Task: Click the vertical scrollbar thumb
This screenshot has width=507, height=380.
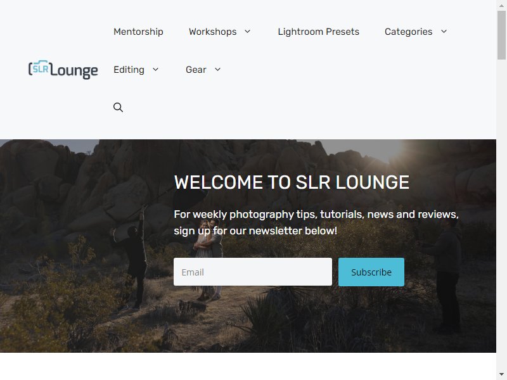Action: (x=501, y=35)
